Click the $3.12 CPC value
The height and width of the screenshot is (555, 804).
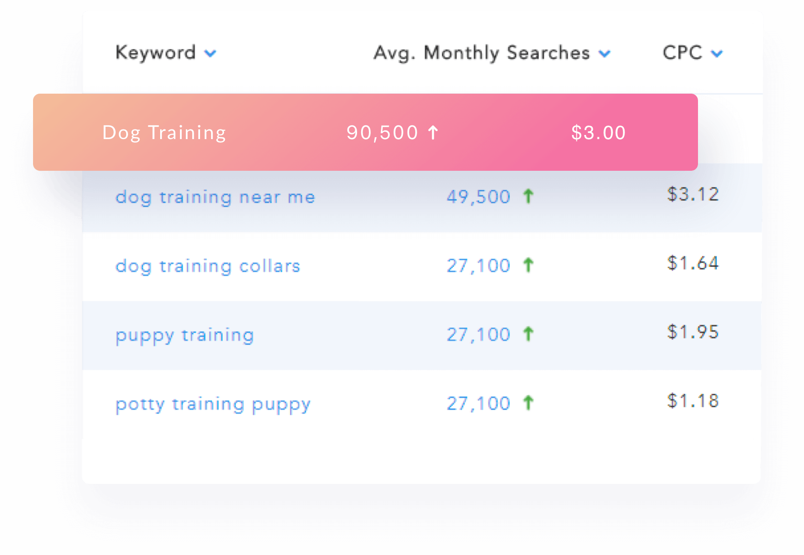click(693, 194)
